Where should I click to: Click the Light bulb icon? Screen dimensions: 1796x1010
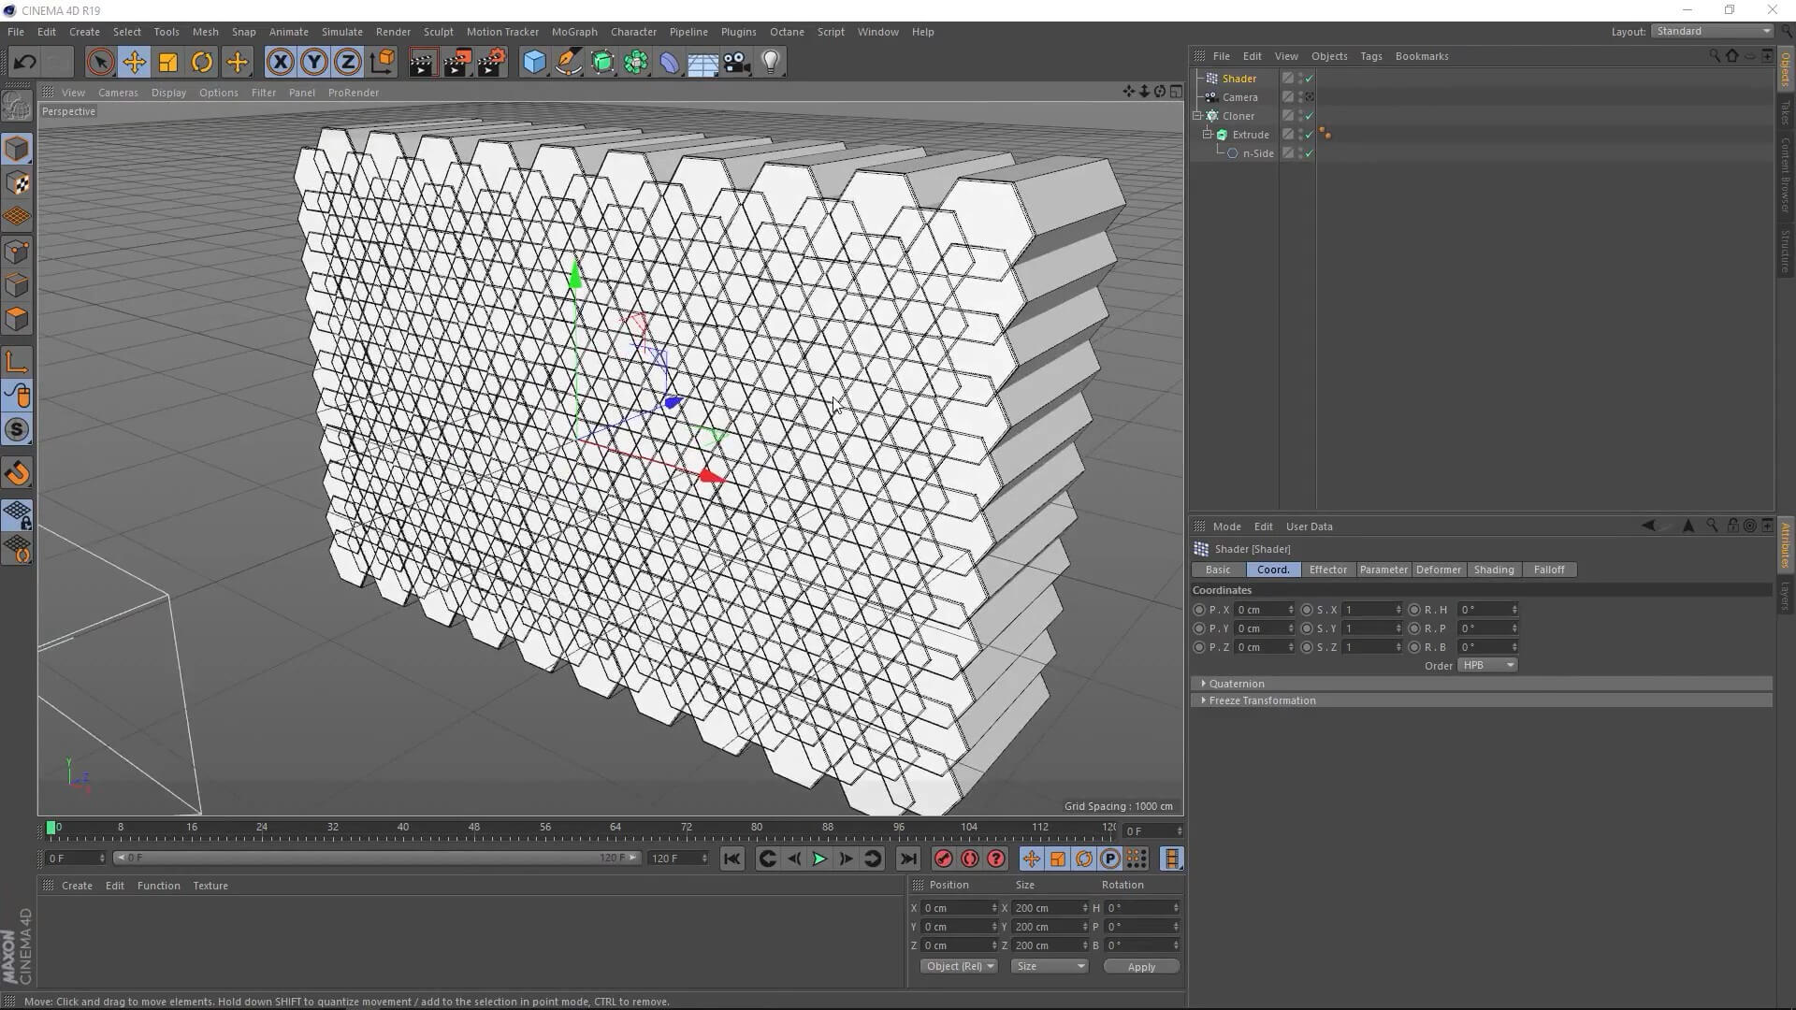coord(771,63)
